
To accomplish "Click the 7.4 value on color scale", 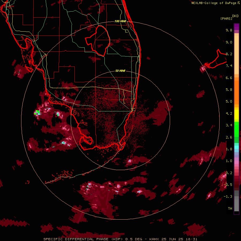I will click(229, 66).
